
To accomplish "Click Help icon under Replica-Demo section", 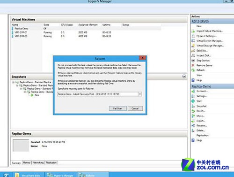I will [x=193, y=140].
